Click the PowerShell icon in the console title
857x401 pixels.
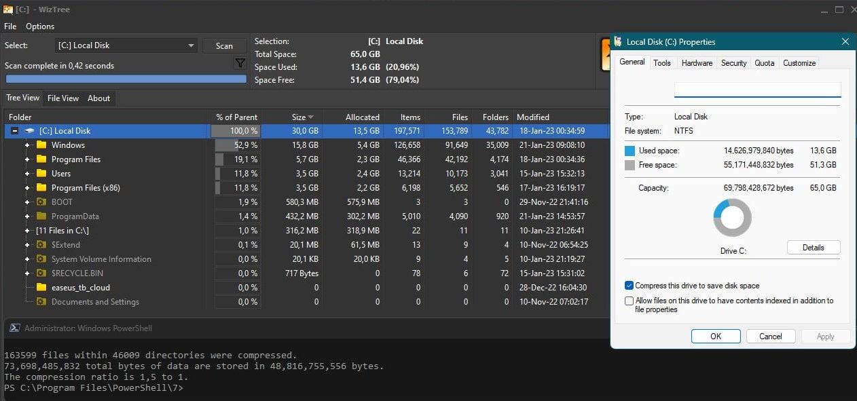point(14,328)
